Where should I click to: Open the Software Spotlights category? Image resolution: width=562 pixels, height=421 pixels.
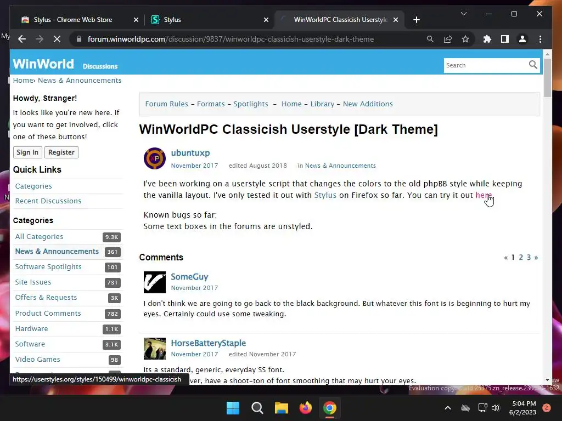[x=48, y=267]
